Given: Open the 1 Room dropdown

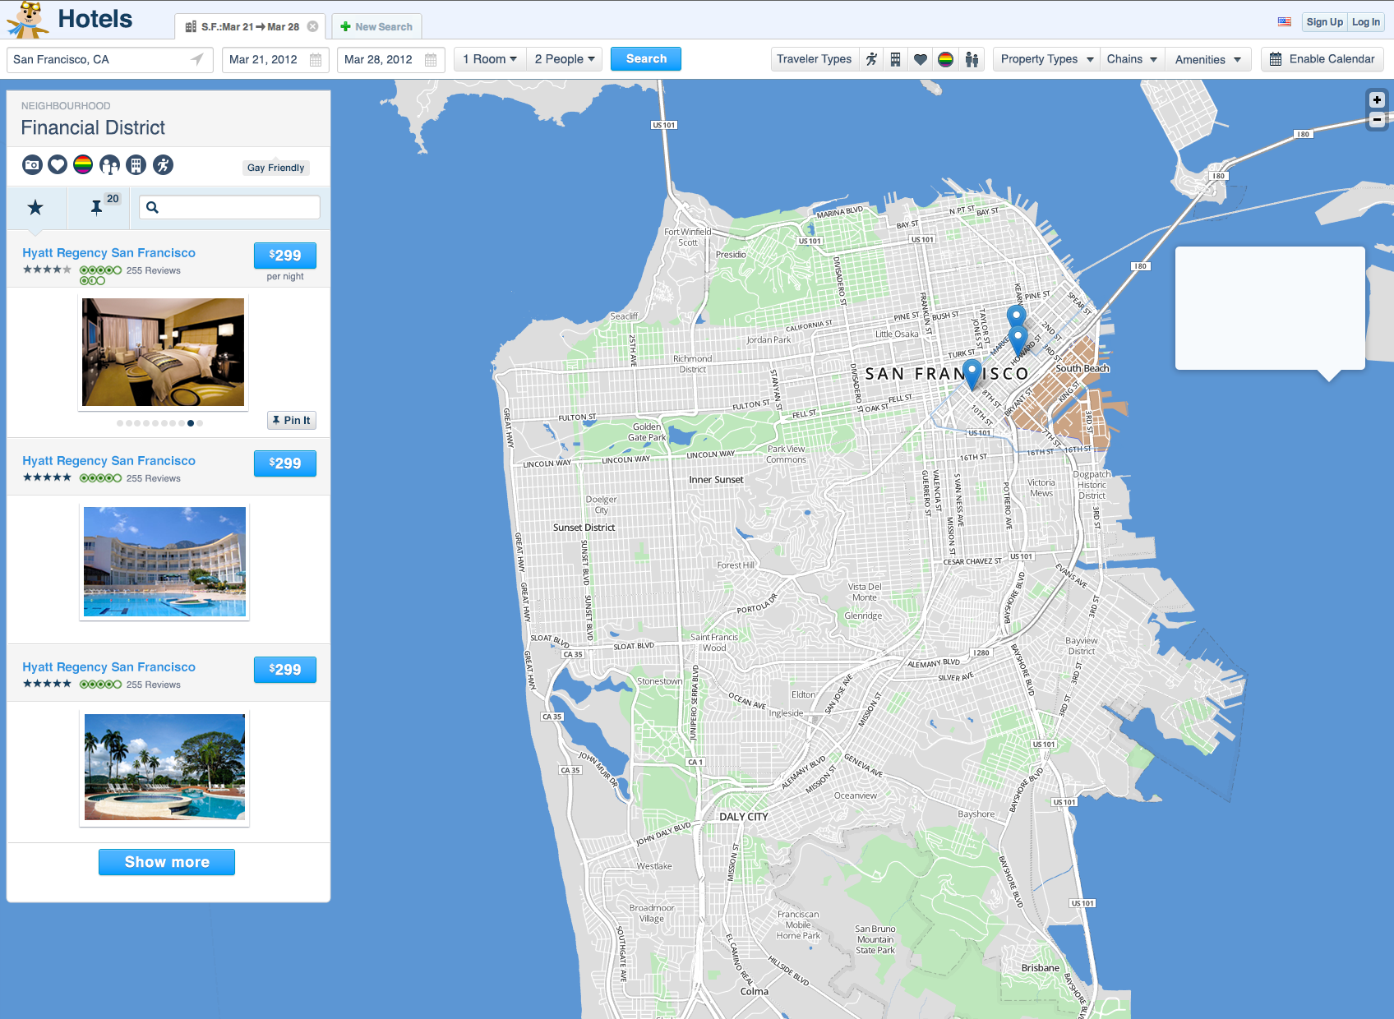Looking at the screenshot, I should point(490,59).
